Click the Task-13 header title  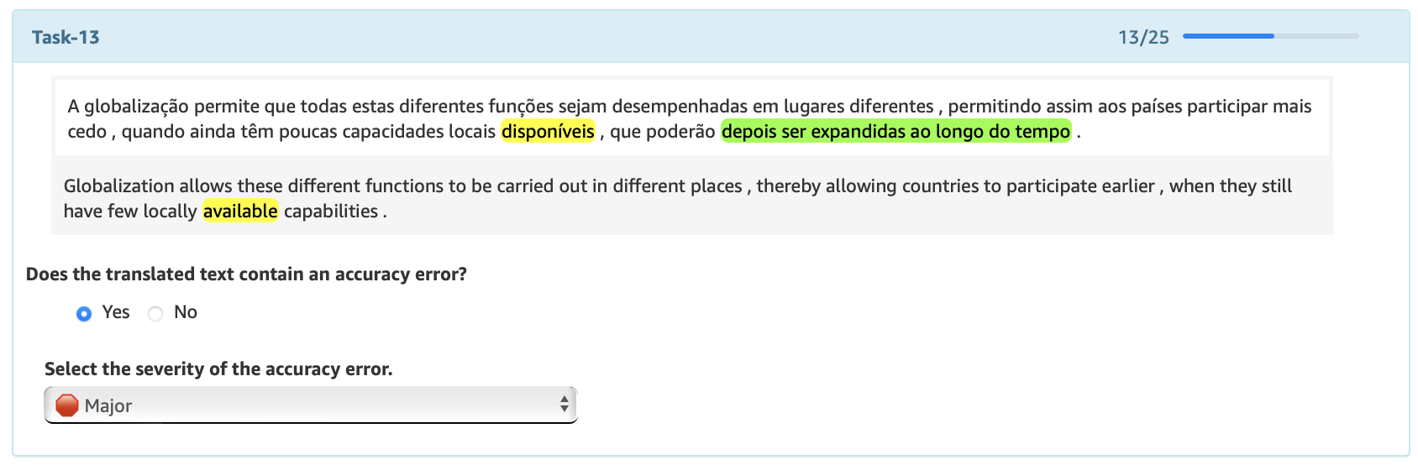coord(66,37)
